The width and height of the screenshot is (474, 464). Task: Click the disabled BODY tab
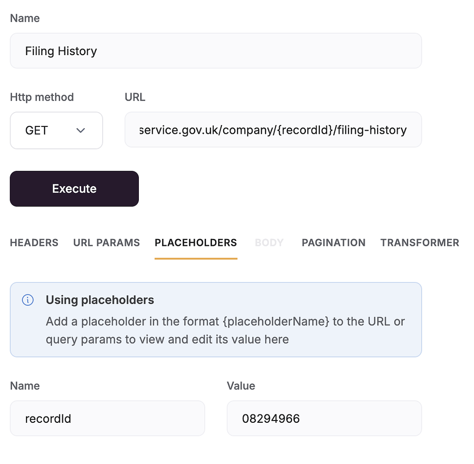(269, 242)
